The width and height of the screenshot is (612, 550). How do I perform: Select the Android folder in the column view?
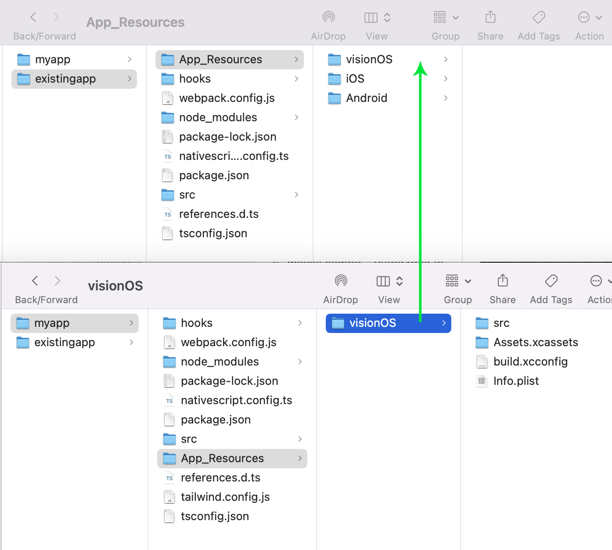coord(367,98)
